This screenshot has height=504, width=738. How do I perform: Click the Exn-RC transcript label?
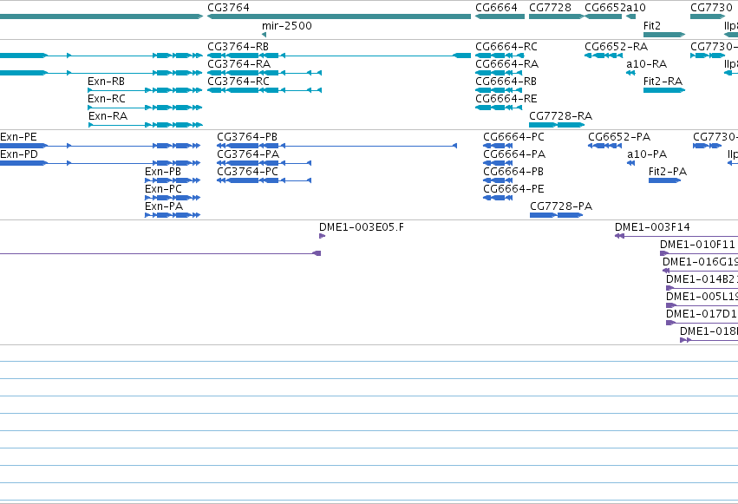click(x=107, y=99)
